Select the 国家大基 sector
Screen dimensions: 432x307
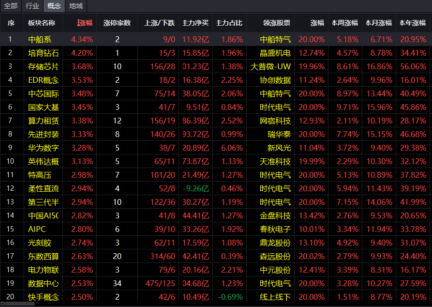43,107
